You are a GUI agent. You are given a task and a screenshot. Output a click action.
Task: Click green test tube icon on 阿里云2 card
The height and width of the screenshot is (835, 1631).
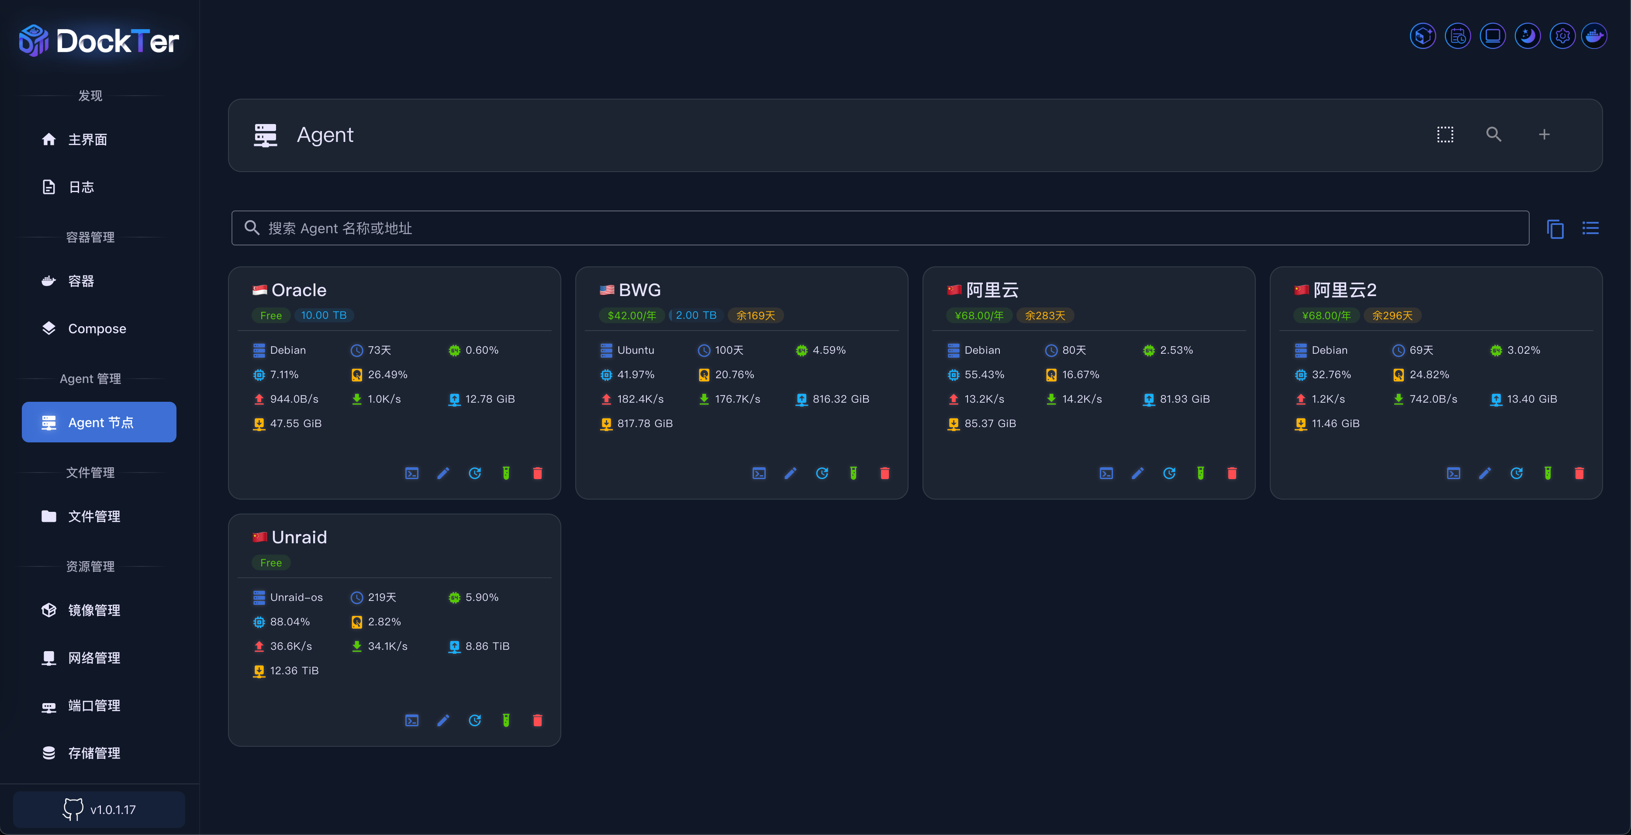tap(1548, 473)
